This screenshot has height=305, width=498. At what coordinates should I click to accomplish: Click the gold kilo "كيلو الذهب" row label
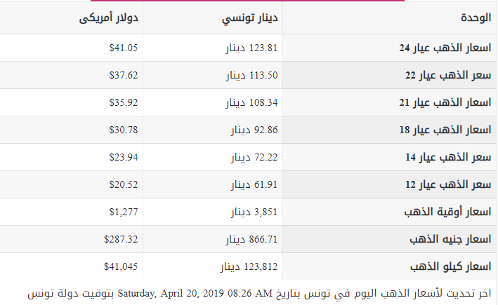click(450, 267)
